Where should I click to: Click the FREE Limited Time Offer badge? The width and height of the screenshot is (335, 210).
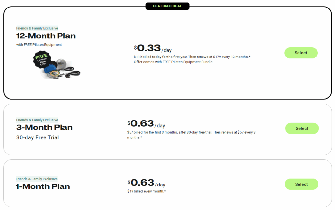[x=42, y=60]
